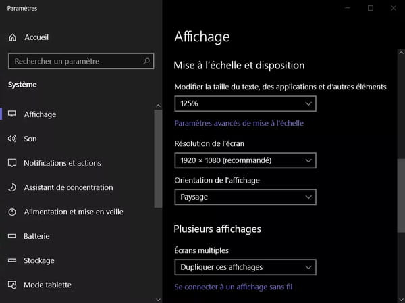
Task: Click the Alimentation power icon
Action: (x=12, y=212)
